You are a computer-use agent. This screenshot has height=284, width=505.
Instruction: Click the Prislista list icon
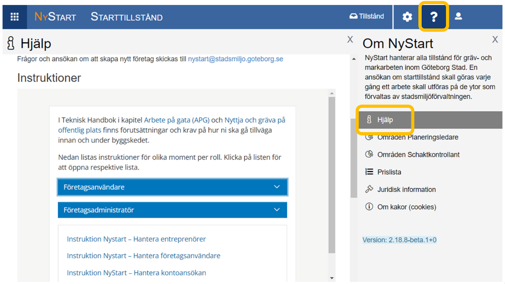369,172
